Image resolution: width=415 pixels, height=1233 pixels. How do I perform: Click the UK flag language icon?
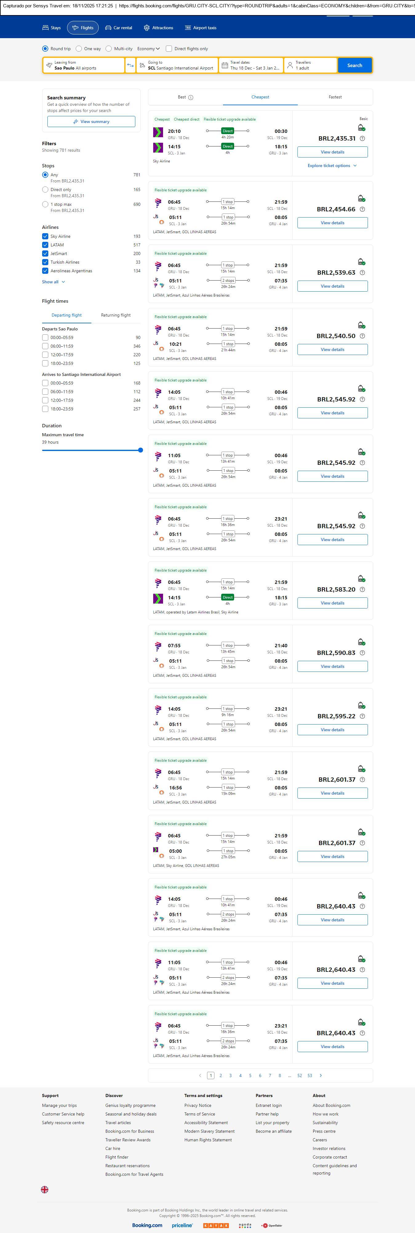pos(45,1189)
